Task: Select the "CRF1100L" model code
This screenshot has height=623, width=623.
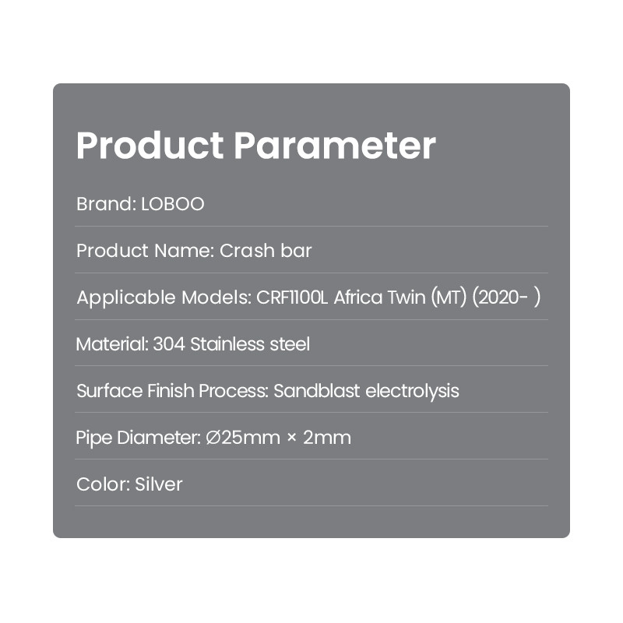Action: 292,297
